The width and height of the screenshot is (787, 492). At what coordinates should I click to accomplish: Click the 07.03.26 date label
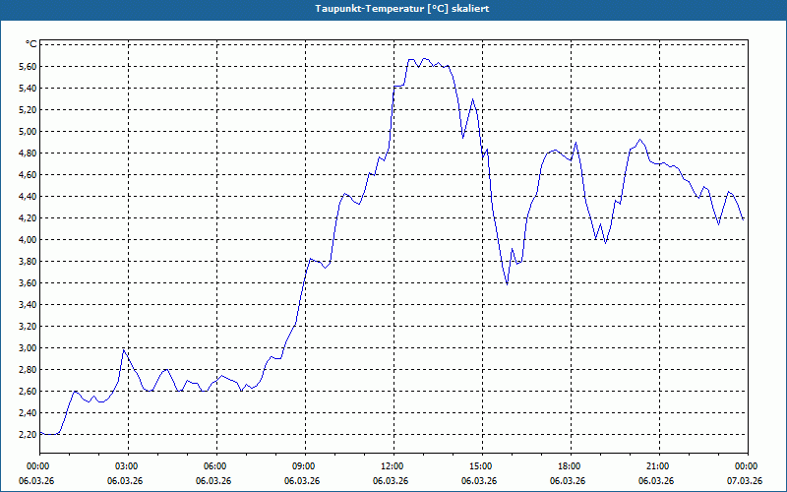click(x=745, y=481)
